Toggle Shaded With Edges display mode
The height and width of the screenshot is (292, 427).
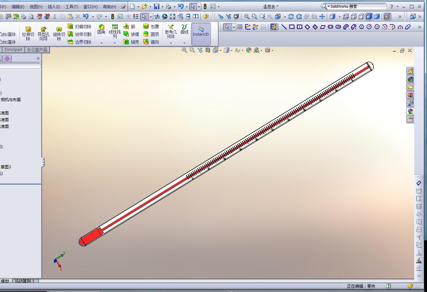coord(369,16)
